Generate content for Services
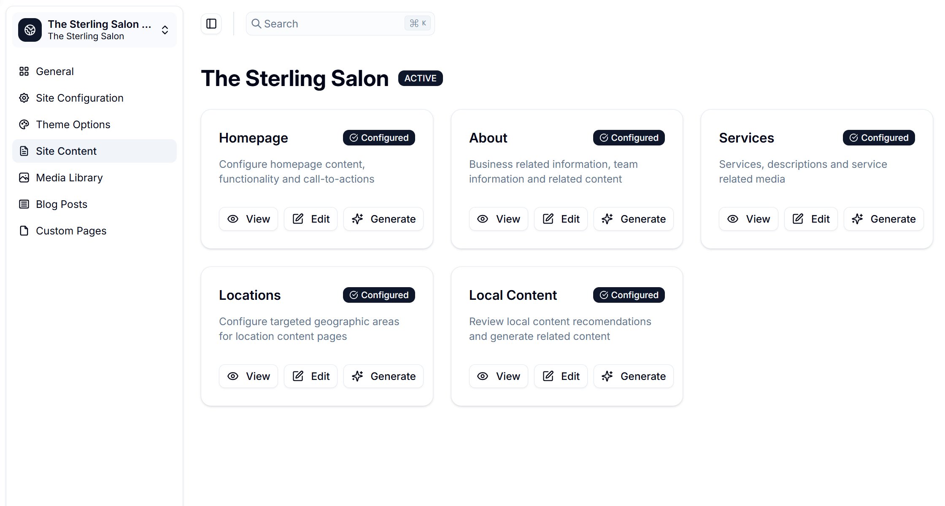Image resolution: width=945 pixels, height=506 pixels. coord(883,219)
